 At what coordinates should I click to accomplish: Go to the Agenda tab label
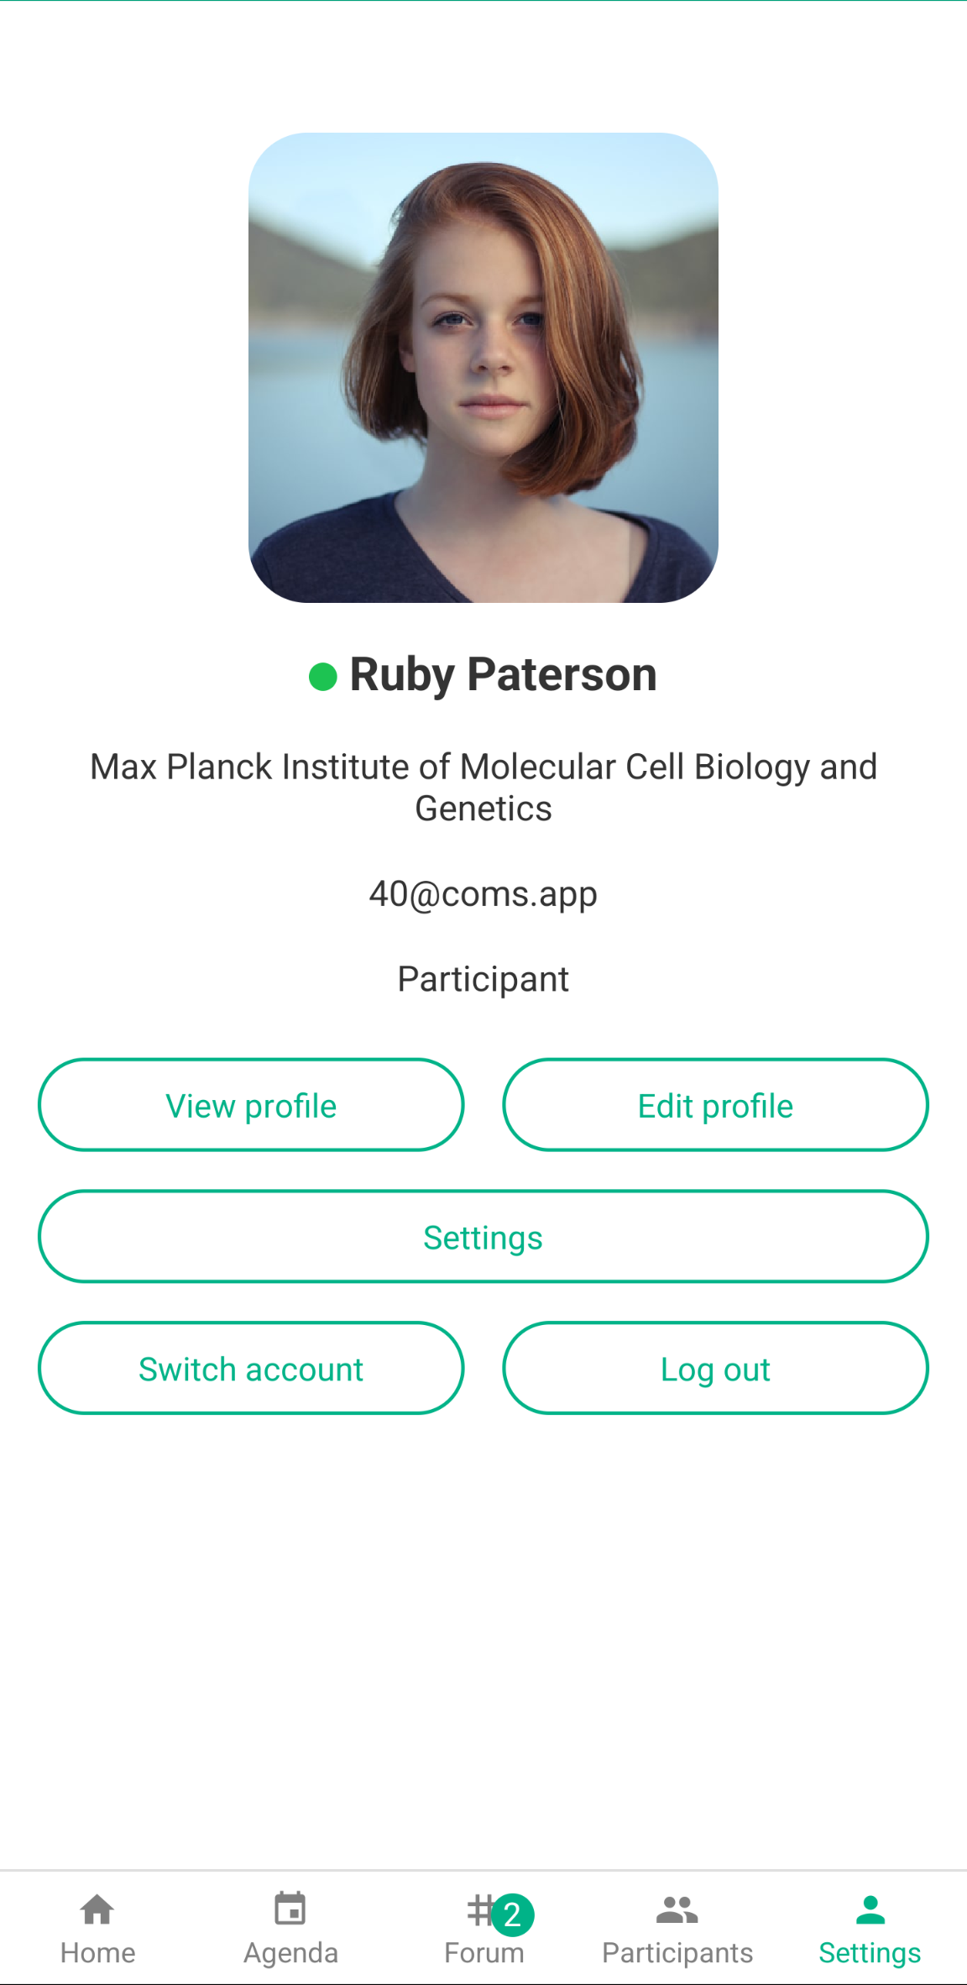pos(290,1953)
